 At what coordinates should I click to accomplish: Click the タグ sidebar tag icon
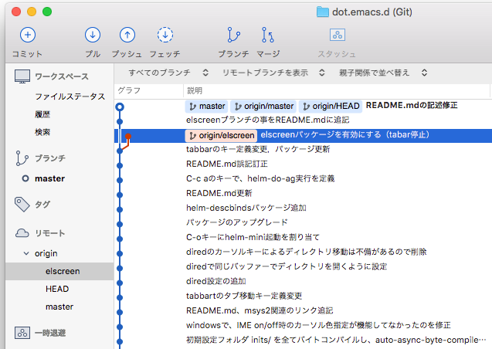(x=22, y=205)
